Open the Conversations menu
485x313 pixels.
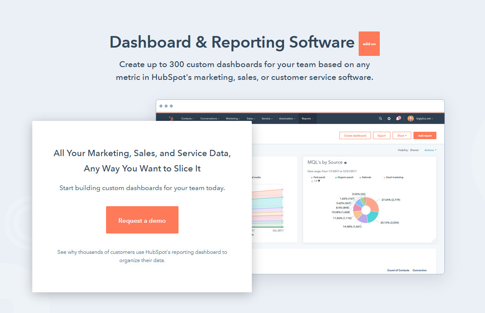click(210, 118)
